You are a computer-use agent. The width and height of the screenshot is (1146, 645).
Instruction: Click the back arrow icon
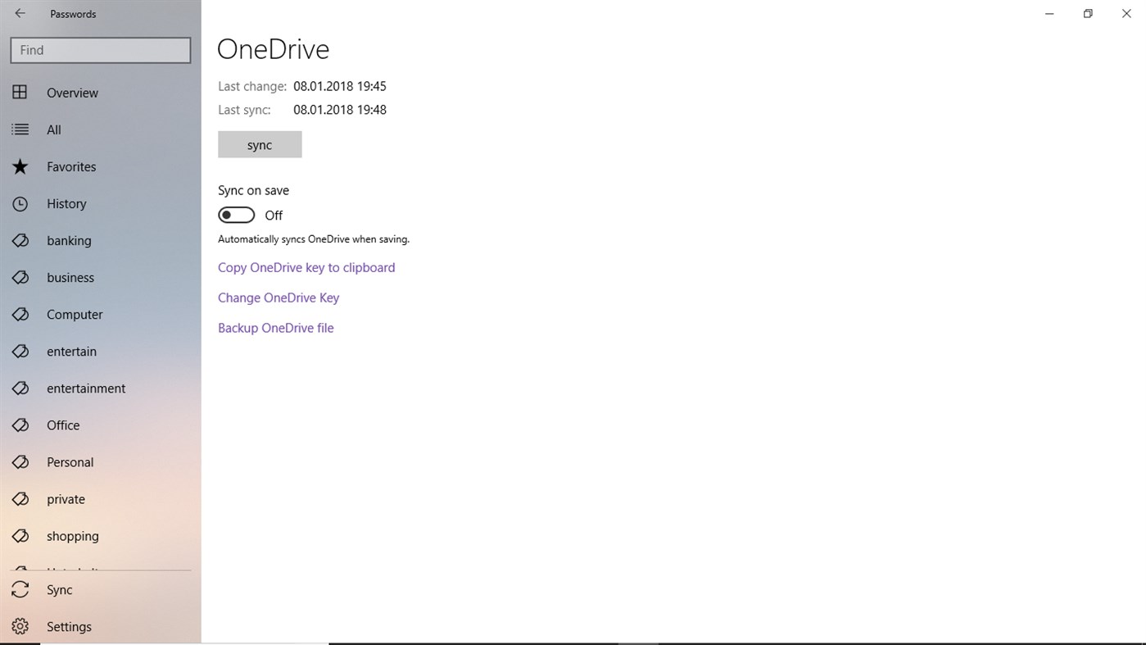[x=20, y=13]
